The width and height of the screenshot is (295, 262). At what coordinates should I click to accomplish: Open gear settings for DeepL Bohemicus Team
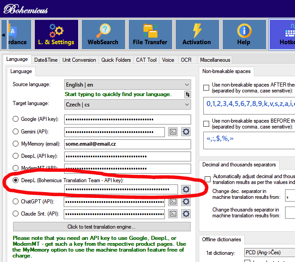pyautogui.click(x=186, y=189)
